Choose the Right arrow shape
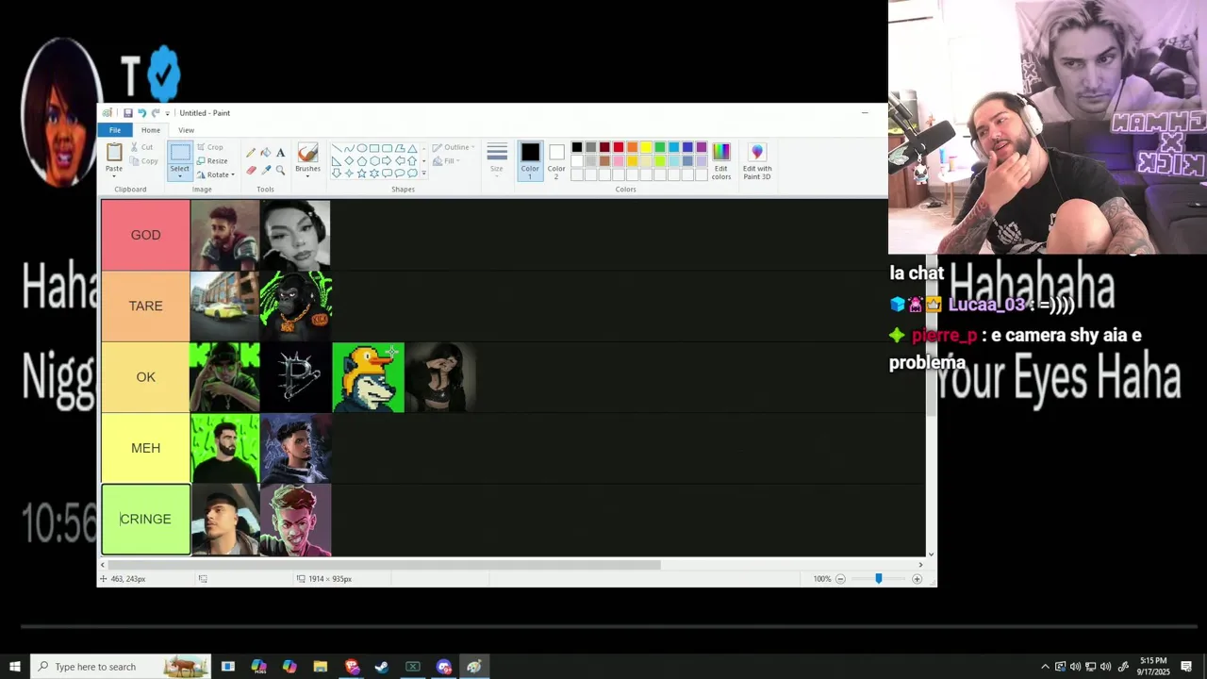This screenshot has width=1207, height=679. coord(387,161)
